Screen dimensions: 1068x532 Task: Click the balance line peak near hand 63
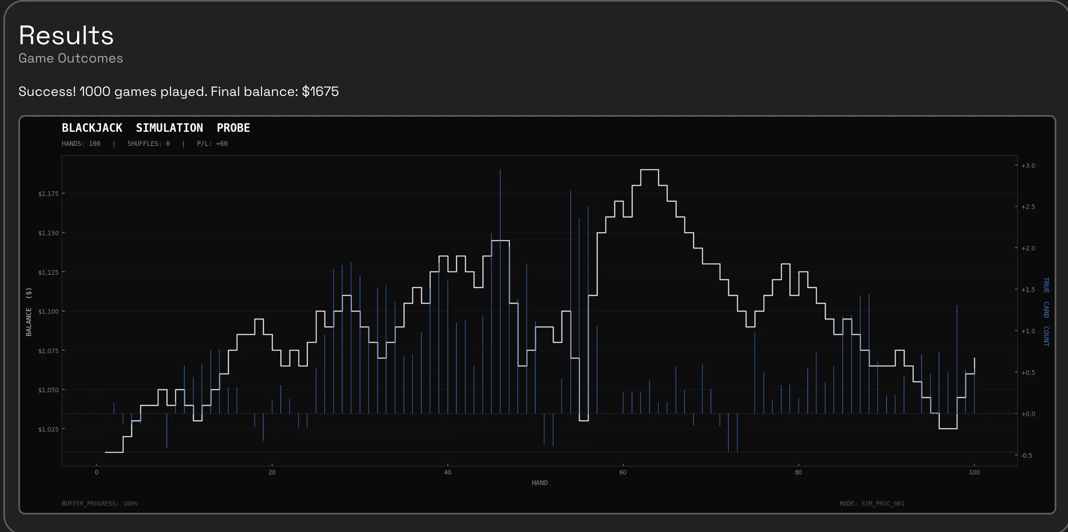tap(650, 170)
